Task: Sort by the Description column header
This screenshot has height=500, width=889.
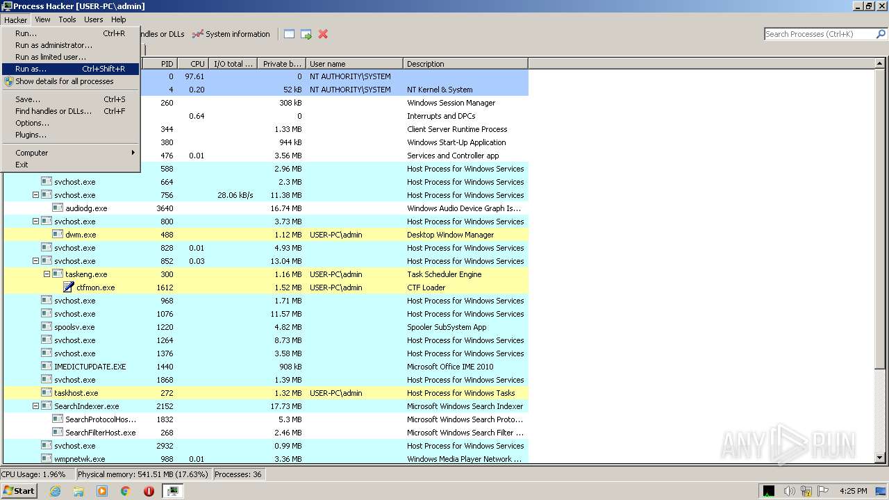Action: 465,64
